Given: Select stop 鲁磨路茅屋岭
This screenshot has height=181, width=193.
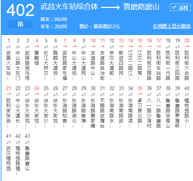Looking at the screenshot, I should point(177,113).
